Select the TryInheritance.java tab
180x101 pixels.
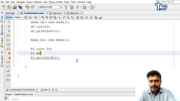point(34,13)
